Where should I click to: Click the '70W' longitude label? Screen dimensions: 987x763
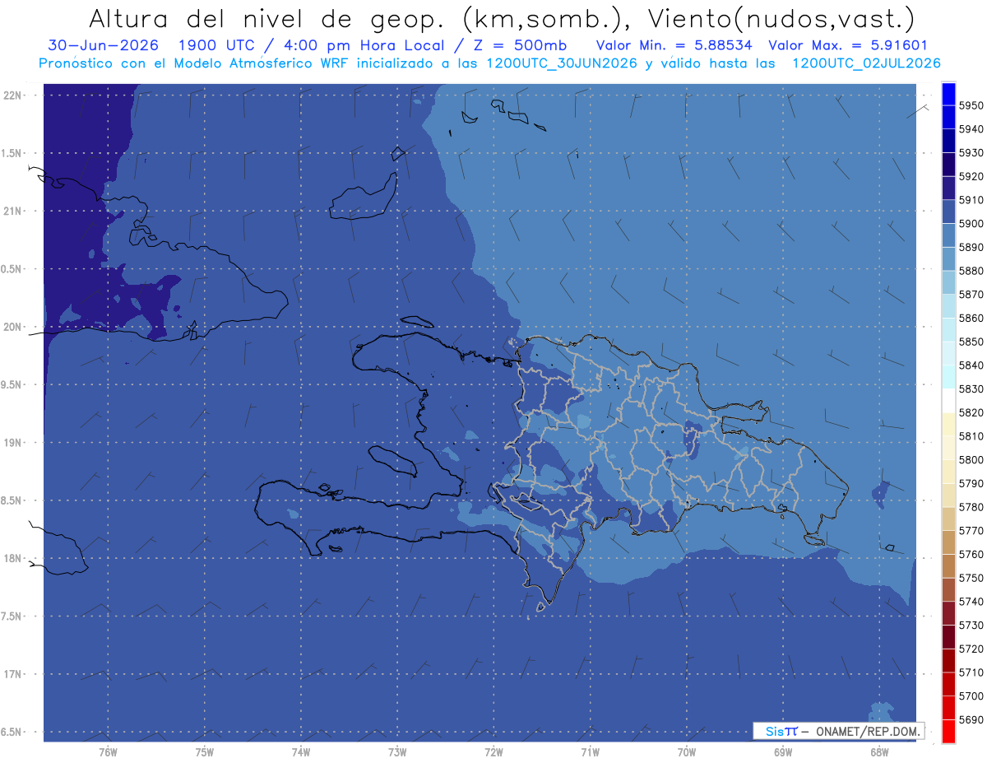(x=687, y=752)
